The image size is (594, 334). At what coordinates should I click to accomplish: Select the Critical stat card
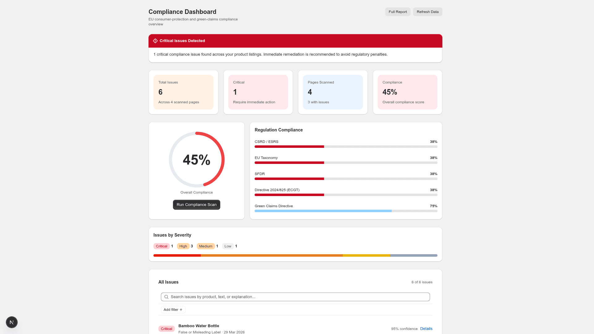pyautogui.click(x=258, y=92)
